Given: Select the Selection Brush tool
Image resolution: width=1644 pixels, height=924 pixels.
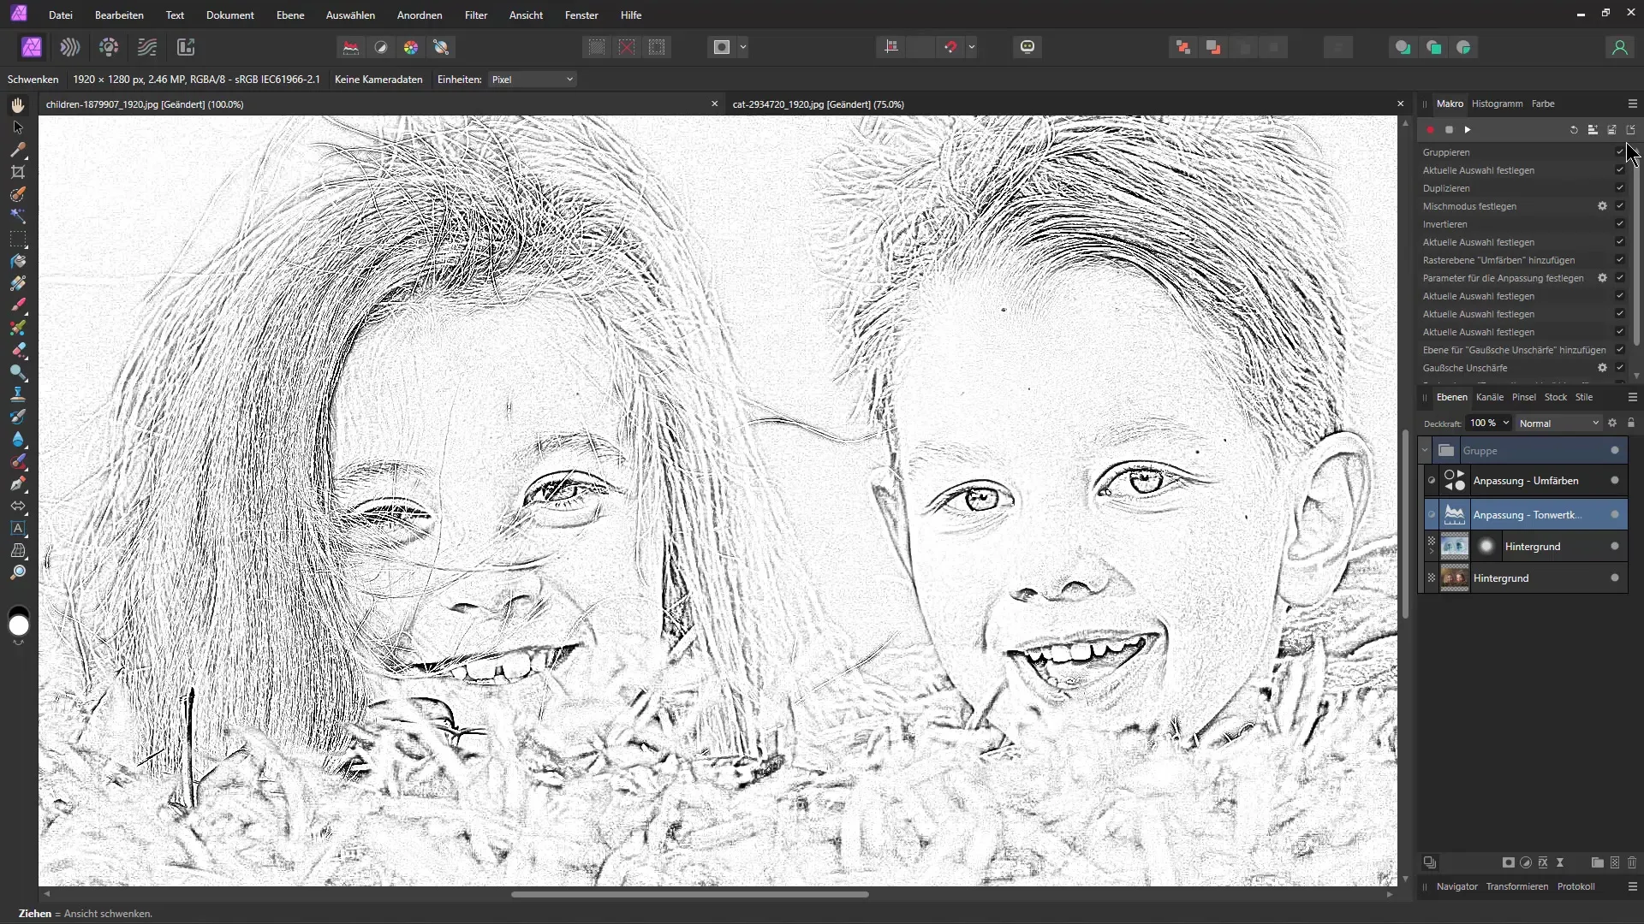Looking at the screenshot, I should (18, 194).
